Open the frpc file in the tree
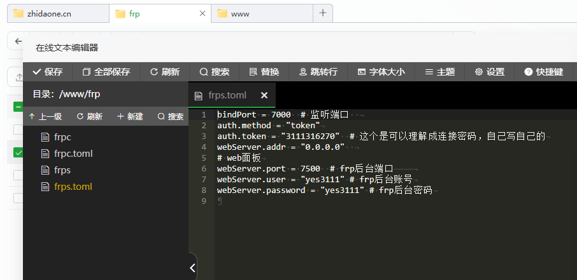This screenshot has width=577, height=280. (62, 137)
